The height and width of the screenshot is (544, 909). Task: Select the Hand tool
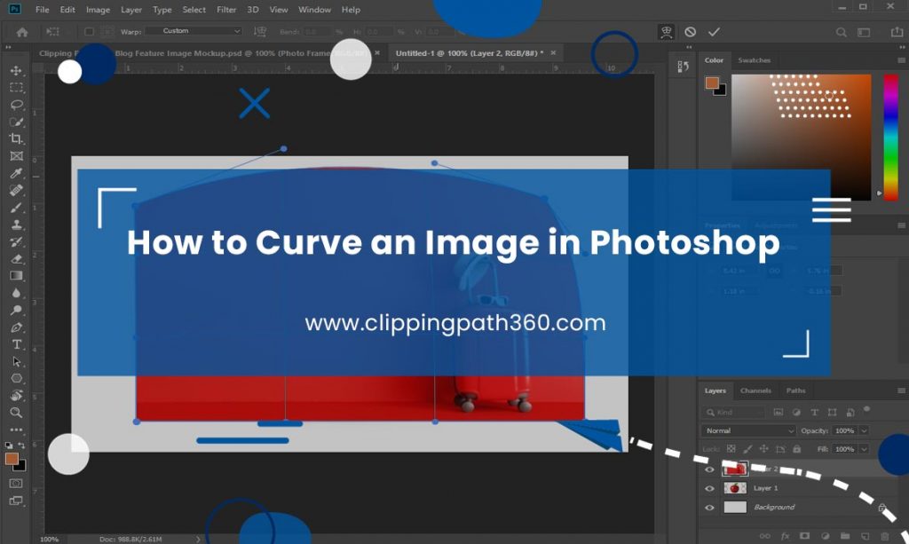(16, 396)
